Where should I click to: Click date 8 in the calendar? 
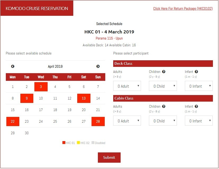tap(13, 98)
